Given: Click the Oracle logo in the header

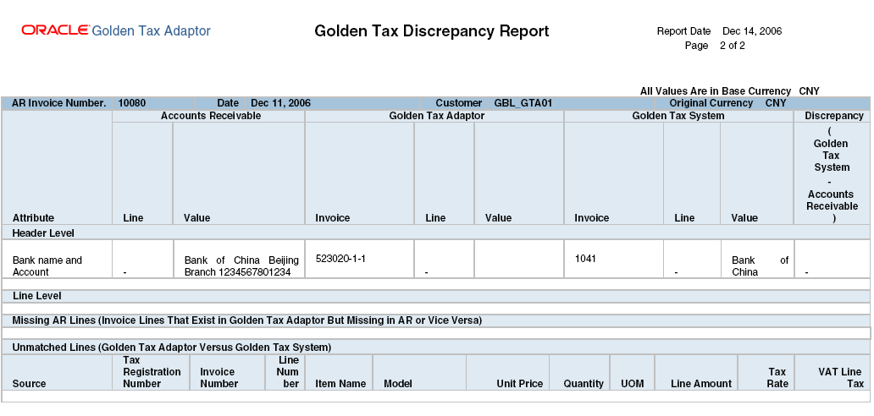Looking at the screenshot, I should (x=55, y=30).
